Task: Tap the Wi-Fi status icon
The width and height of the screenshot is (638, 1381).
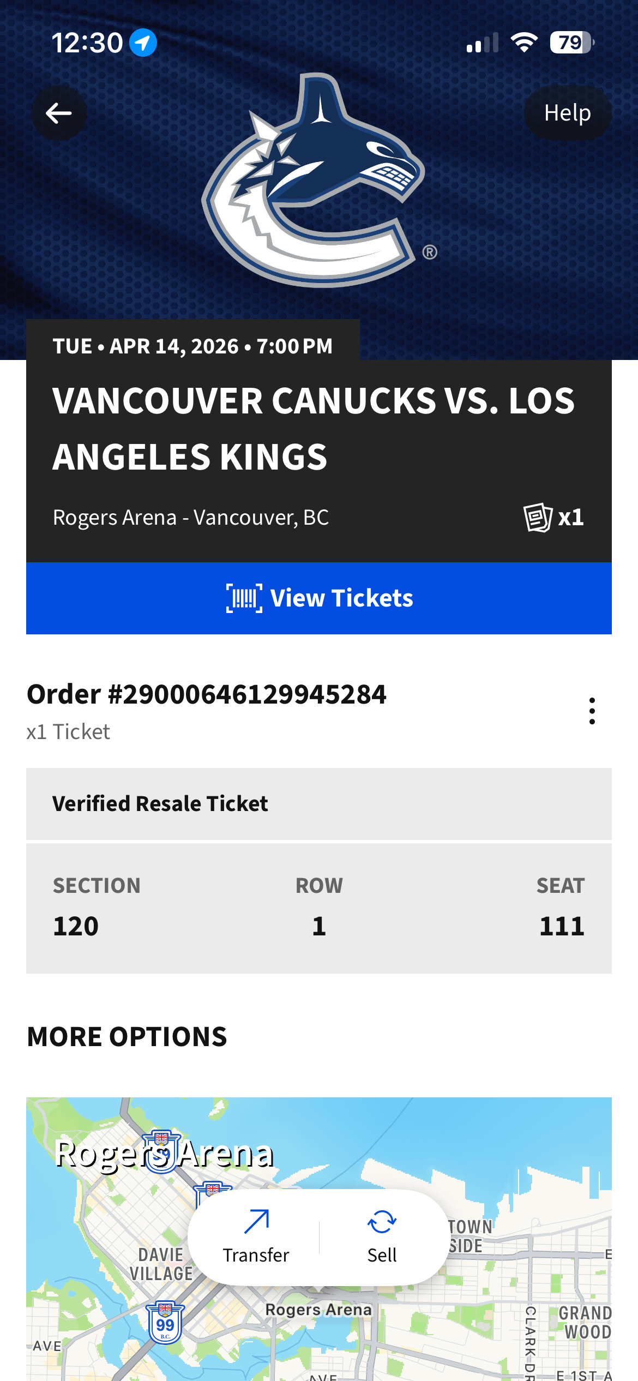Action: pos(524,43)
